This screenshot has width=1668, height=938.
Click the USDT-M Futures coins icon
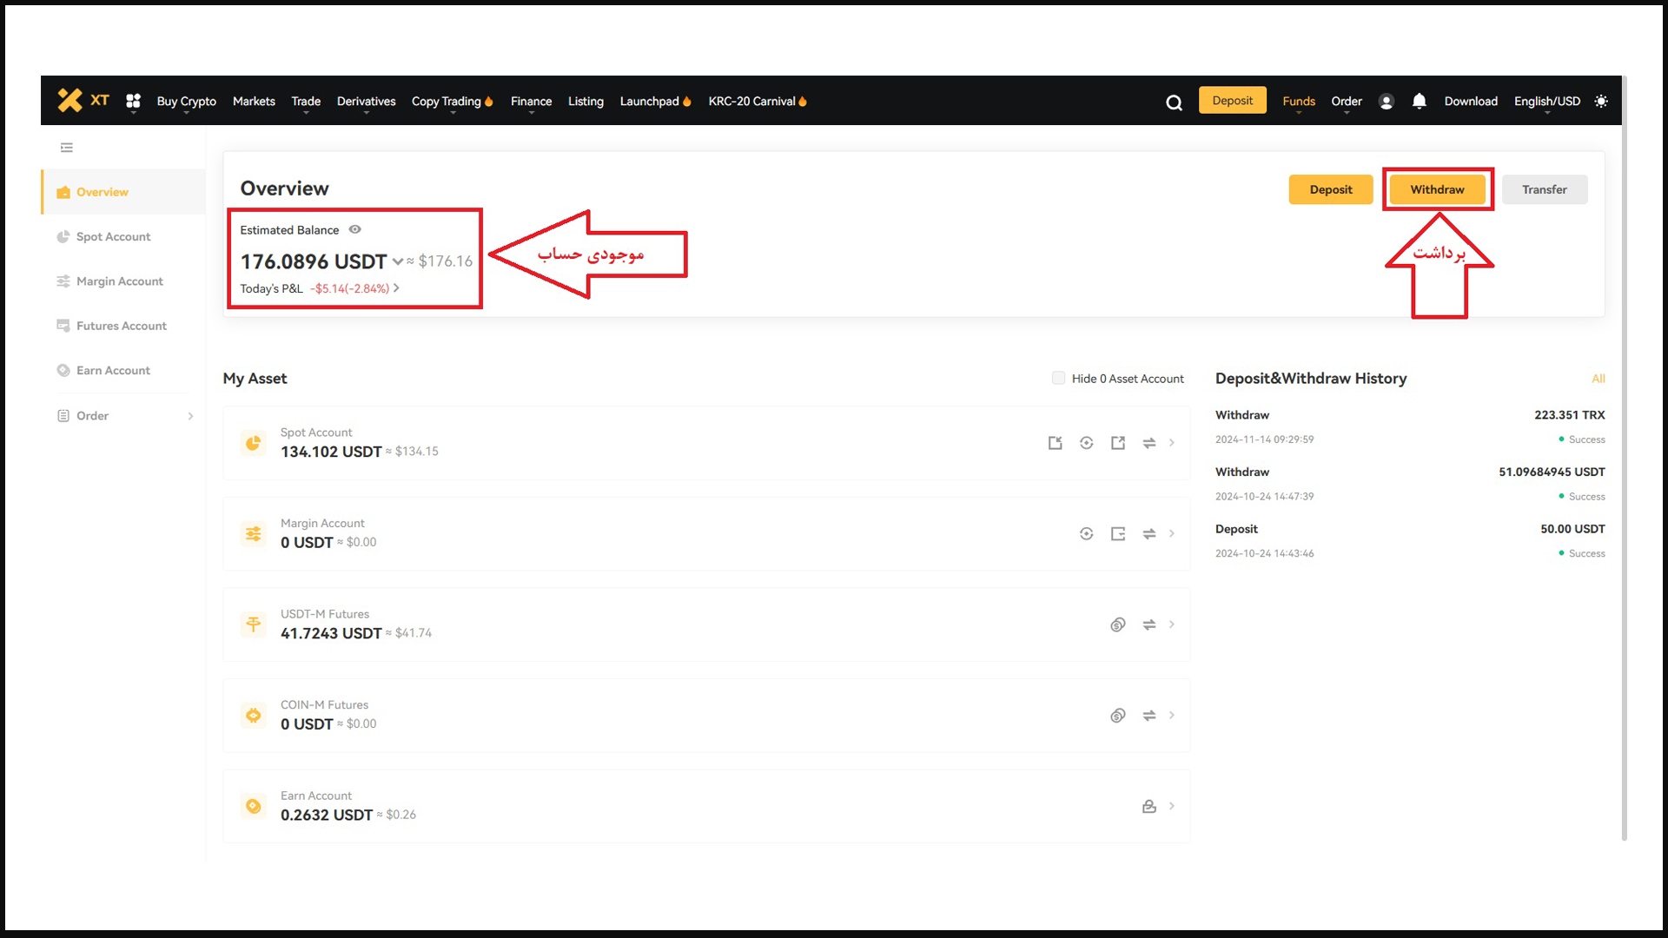click(1118, 624)
